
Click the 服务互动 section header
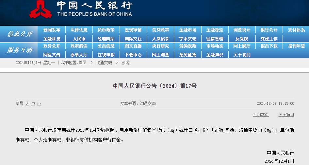20,50
